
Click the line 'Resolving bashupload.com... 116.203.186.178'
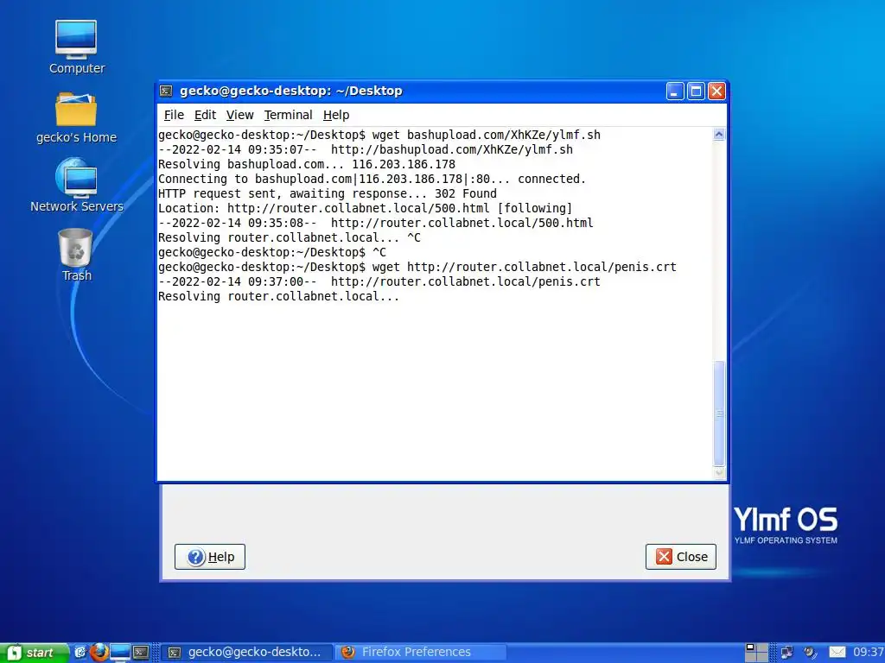tap(307, 165)
